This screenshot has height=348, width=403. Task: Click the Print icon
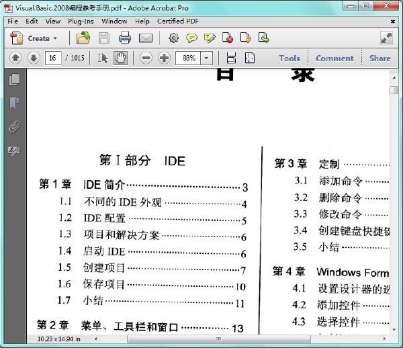(x=125, y=38)
